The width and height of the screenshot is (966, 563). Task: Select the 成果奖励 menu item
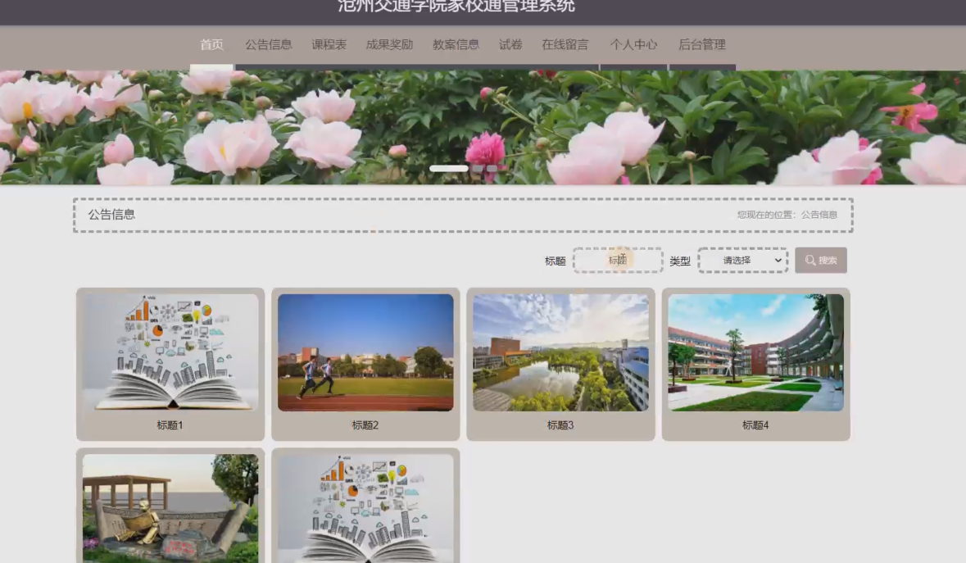[x=389, y=45]
